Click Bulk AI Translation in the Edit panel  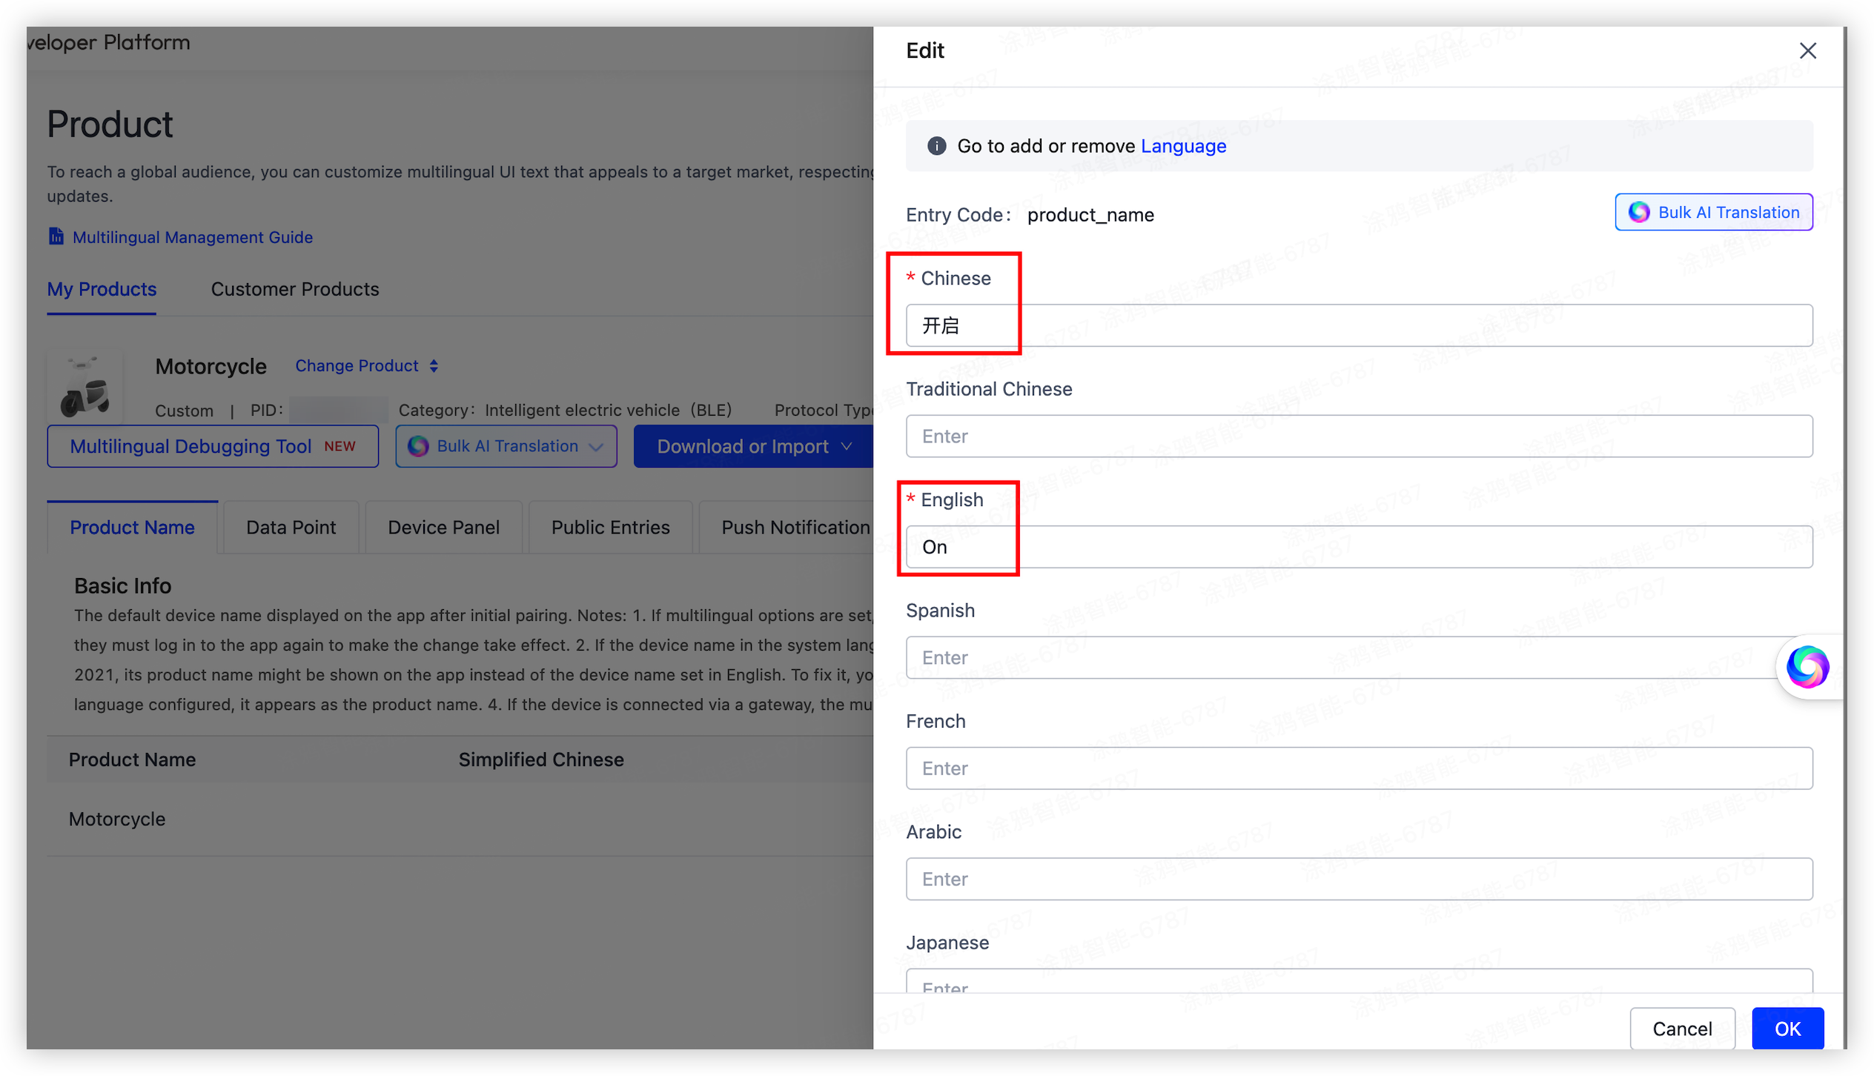click(1713, 212)
